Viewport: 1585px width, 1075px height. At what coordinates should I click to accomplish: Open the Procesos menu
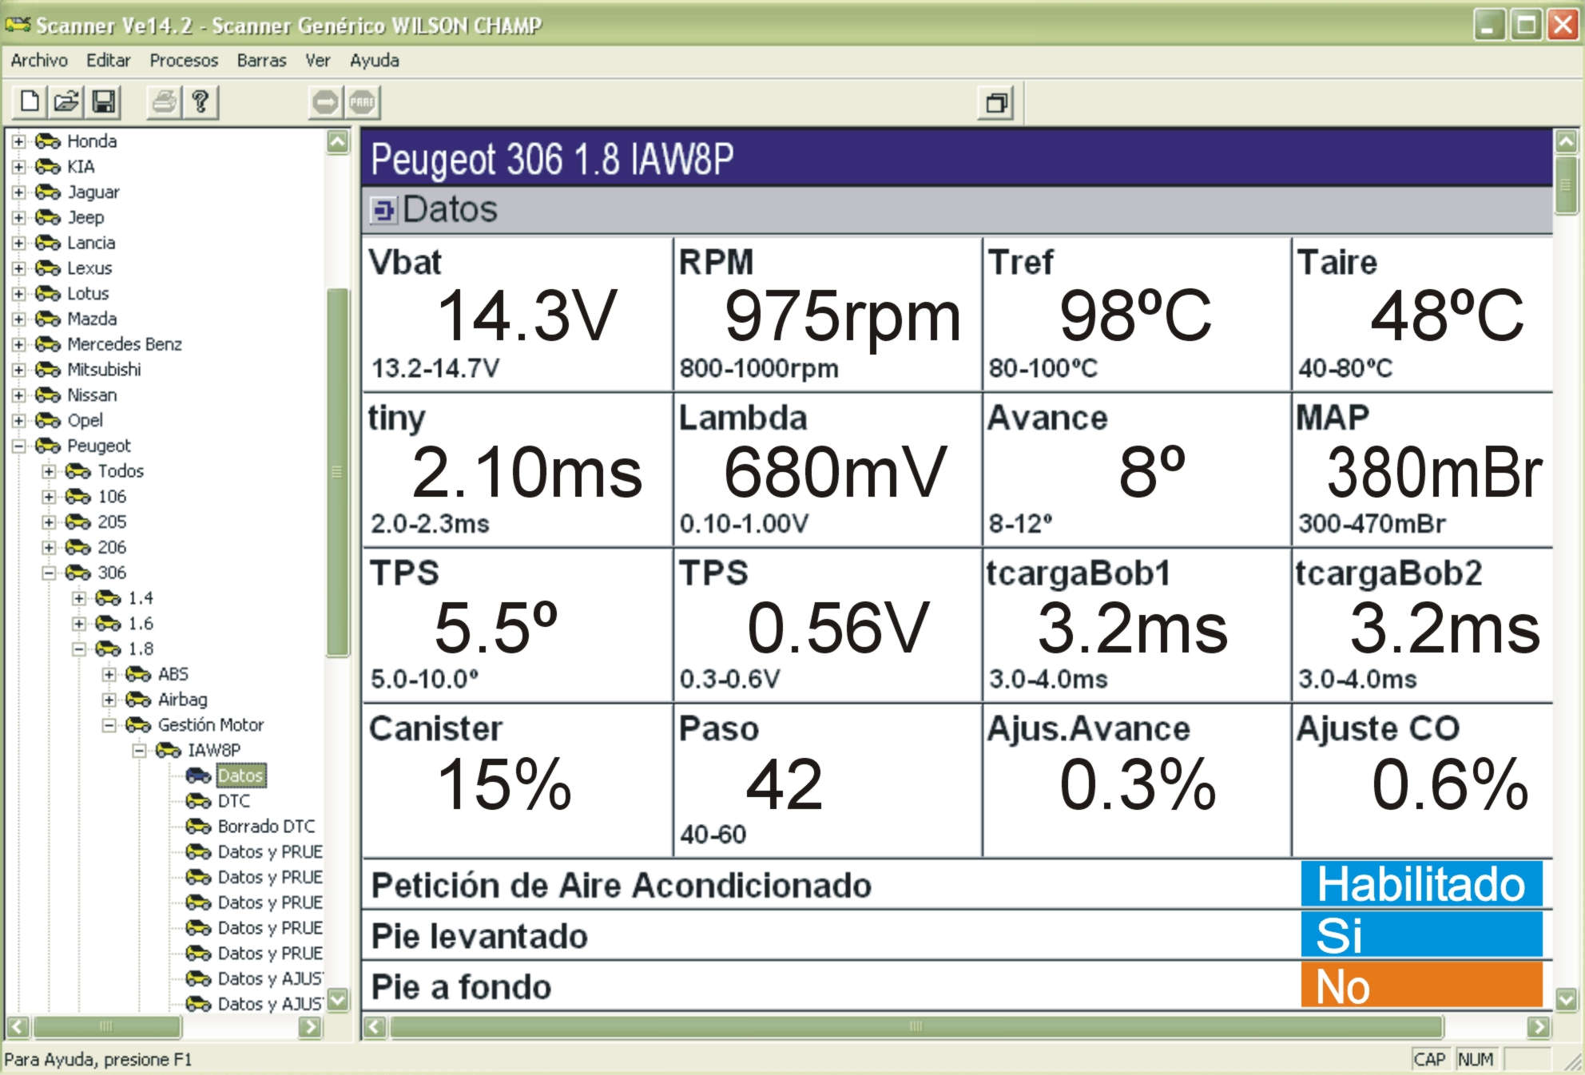184,61
